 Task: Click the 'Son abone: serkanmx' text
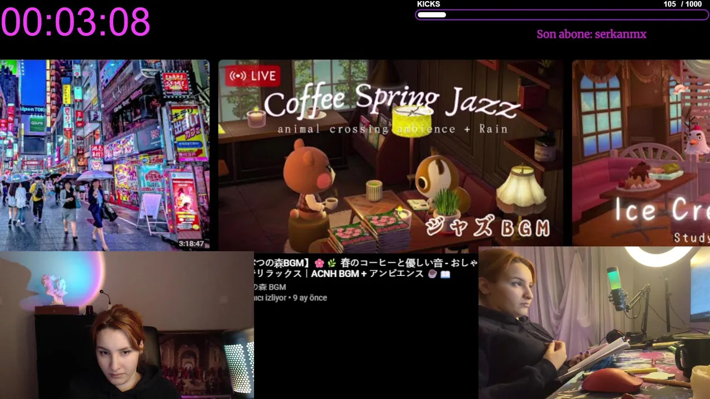point(591,34)
